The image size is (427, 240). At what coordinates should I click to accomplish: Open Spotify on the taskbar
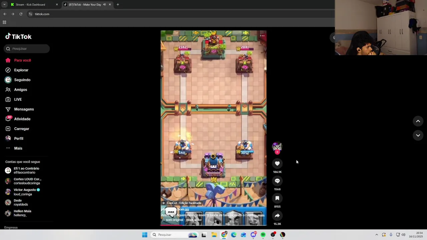(x=263, y=235)
